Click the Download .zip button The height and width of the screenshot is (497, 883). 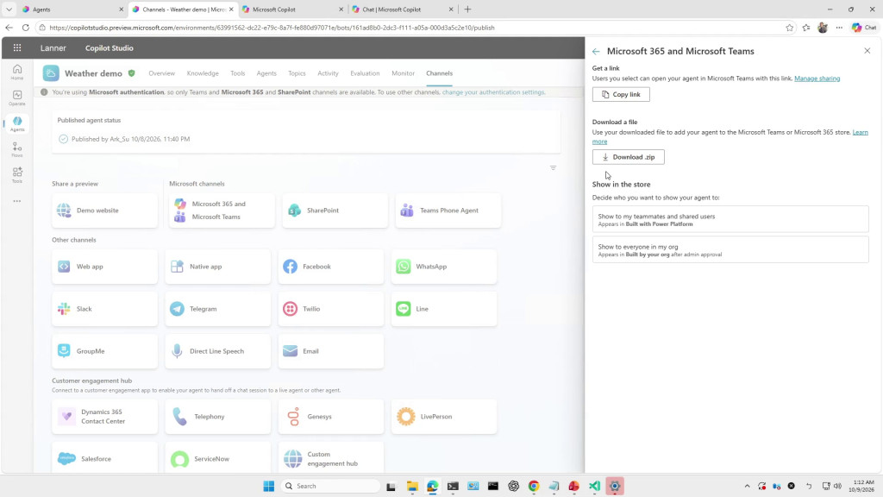[x=629, y=157]
